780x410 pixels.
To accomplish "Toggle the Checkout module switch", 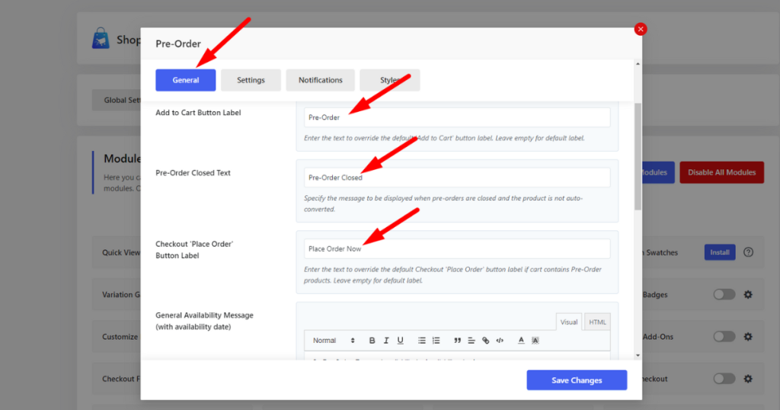I will (x=724, y=379).
